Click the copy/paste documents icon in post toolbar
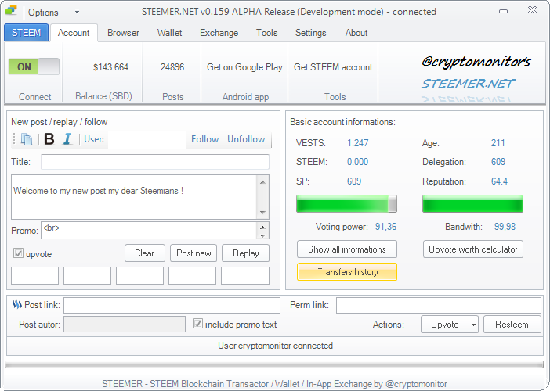550x391 pixels. click(27, 139)
